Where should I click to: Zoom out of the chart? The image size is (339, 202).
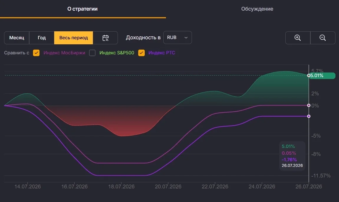pyautogui.click(x=323, y=38)
